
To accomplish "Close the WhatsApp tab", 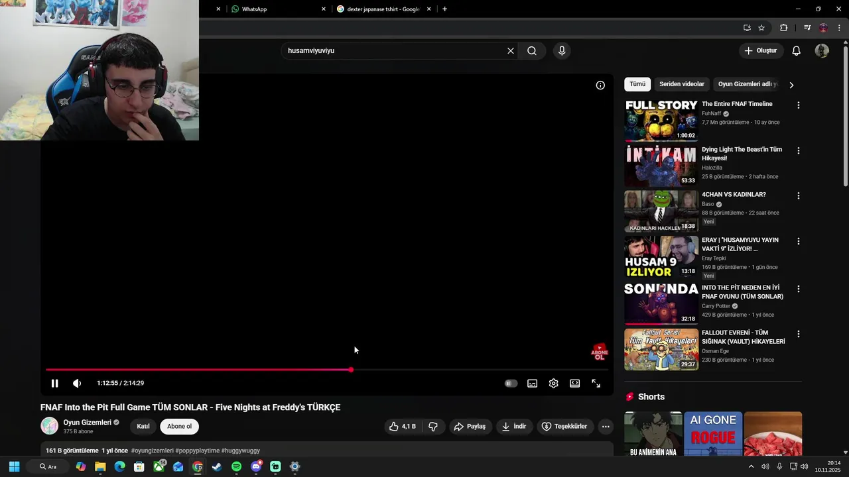I will [324, 9].
